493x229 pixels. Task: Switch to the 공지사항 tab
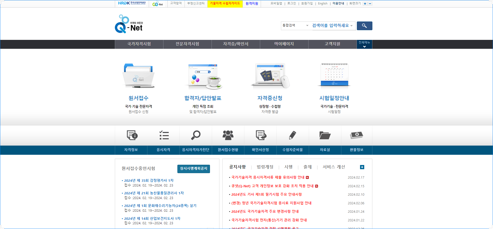click(x=237, y=167)
